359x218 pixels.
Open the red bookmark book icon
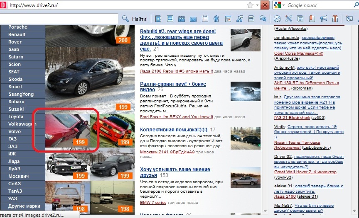pyautogui.click(x=312, y=19)
